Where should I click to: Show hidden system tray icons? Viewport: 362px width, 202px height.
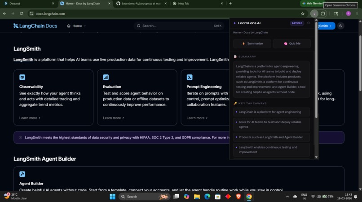tap(287, 197)
